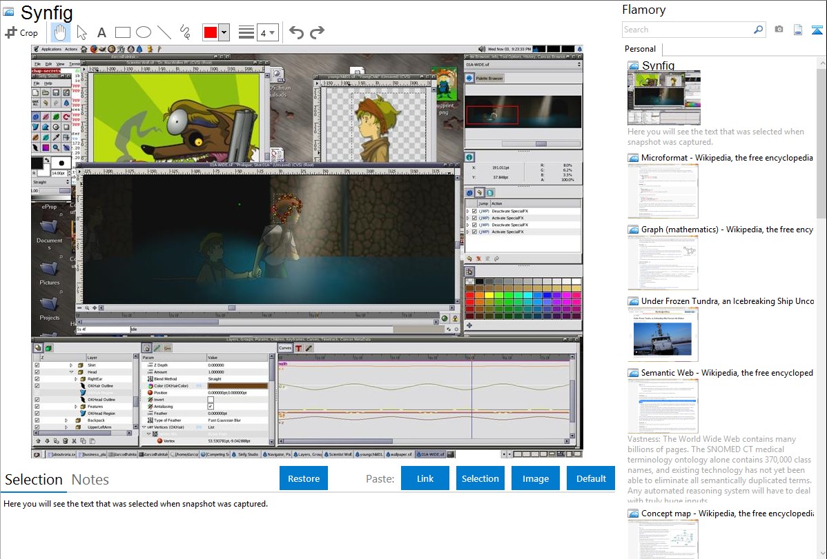Open the Personal tab in Flamory
The image size is (827, 559).
pyautogui.click(x=640, y=49)
